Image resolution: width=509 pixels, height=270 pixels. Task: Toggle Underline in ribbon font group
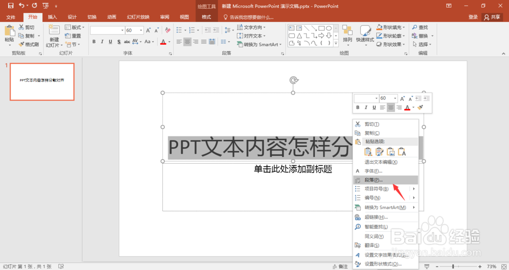click(x=110, y=42)
